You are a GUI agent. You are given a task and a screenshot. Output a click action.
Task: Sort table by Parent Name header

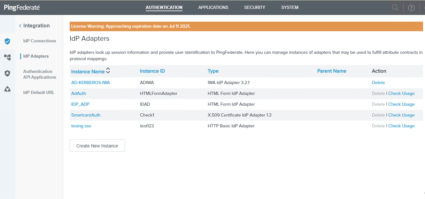point(332,71)
